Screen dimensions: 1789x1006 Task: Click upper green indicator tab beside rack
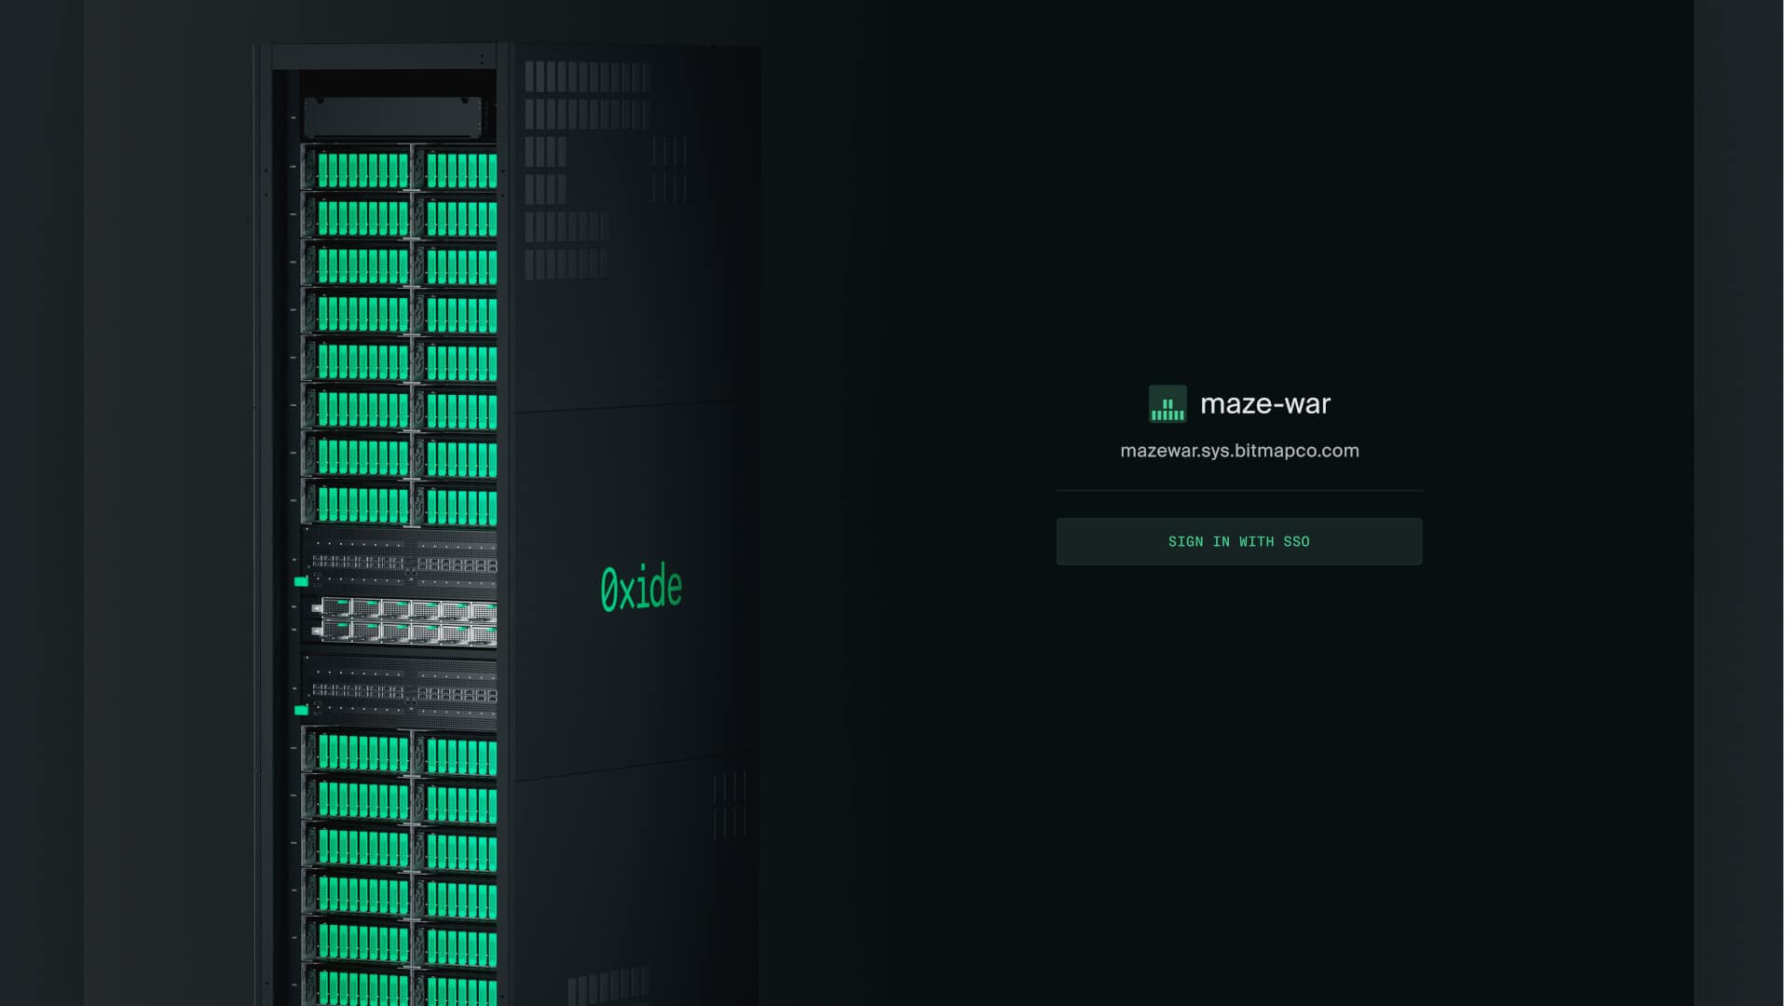tap(301, 581)
